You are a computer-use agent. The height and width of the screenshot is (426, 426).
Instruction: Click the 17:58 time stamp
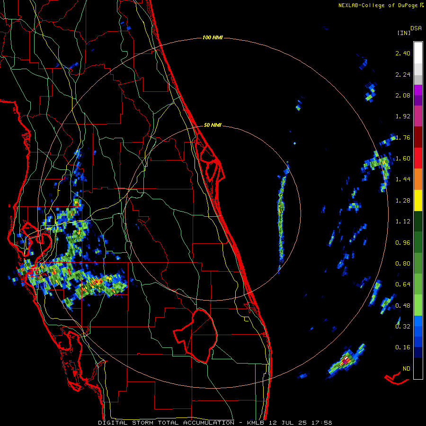pyautogui.click(x=321, y=423)
